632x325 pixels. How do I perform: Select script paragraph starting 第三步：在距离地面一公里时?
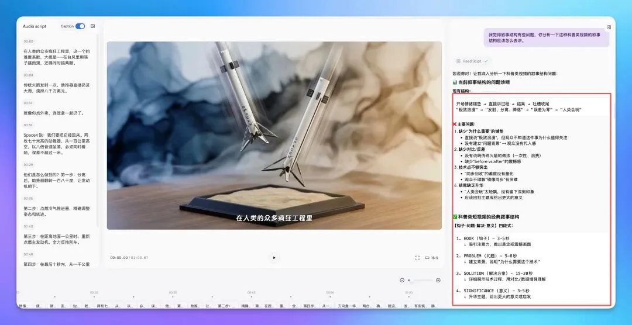pyautogui.click(x=57, y=239)
